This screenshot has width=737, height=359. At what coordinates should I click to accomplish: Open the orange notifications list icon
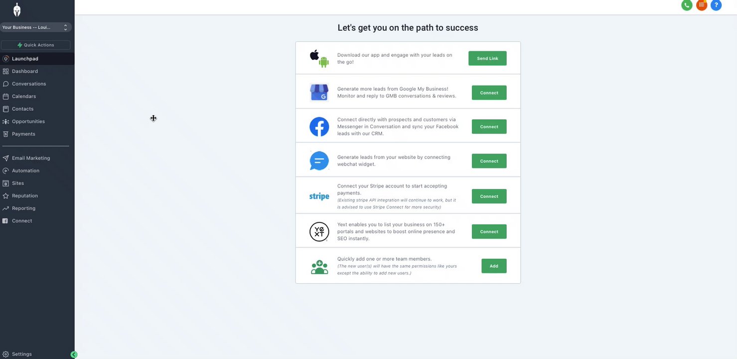click(x=702, y=5)
